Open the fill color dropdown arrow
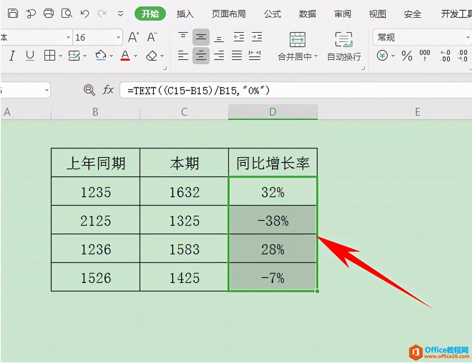This screenshot has width=472, height=363. 111,57
